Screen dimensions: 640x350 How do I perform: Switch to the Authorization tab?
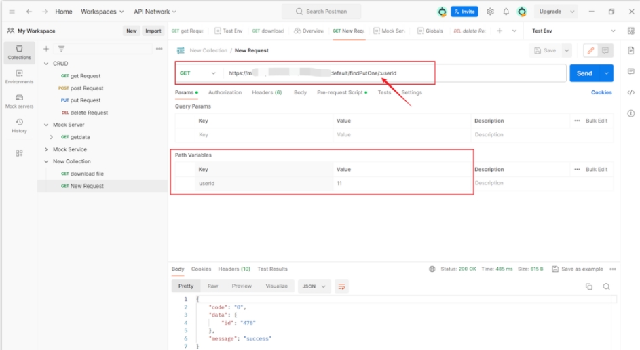point(225,92)
